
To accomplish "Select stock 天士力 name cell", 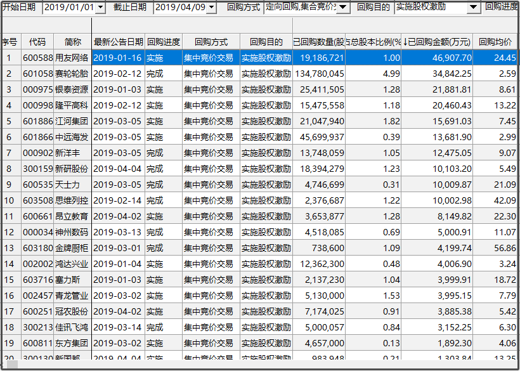I will [x=73, y=185].
